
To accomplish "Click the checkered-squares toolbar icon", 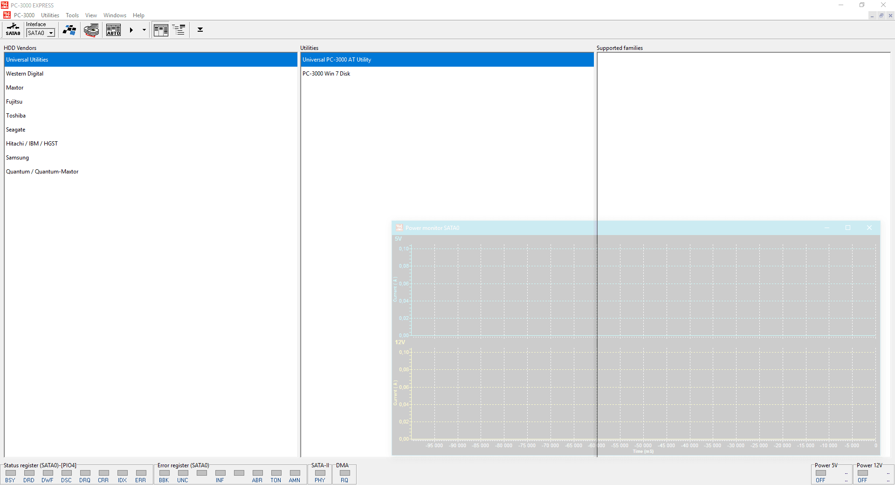I will coord(69,30).
